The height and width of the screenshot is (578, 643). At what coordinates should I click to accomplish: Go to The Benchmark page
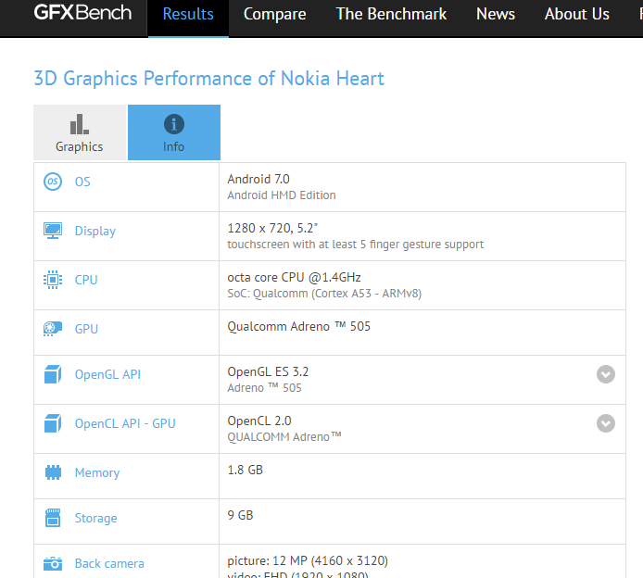point(391,14)
